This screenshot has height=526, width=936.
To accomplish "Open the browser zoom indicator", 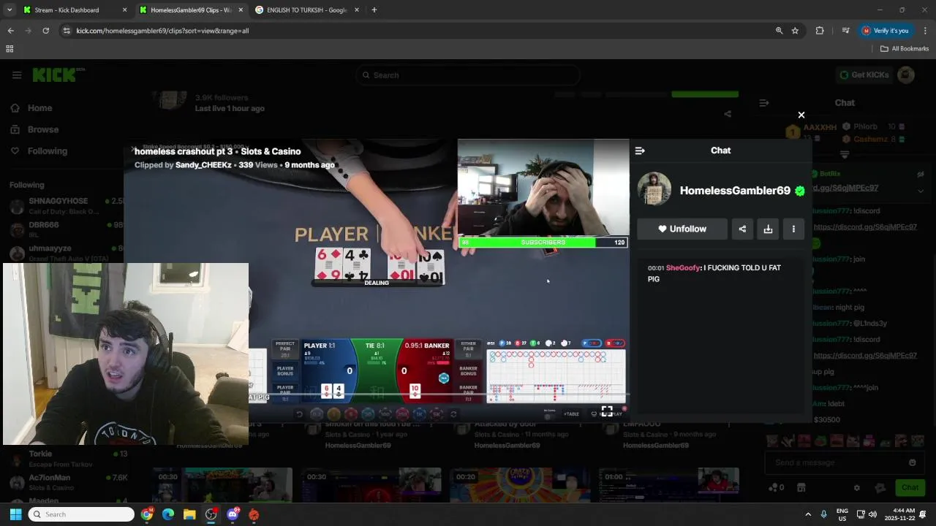I will 779,31.
